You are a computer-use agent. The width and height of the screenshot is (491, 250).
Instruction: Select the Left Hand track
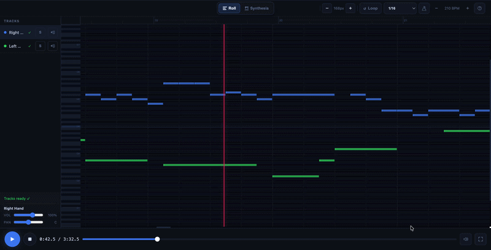click(15, 46)
